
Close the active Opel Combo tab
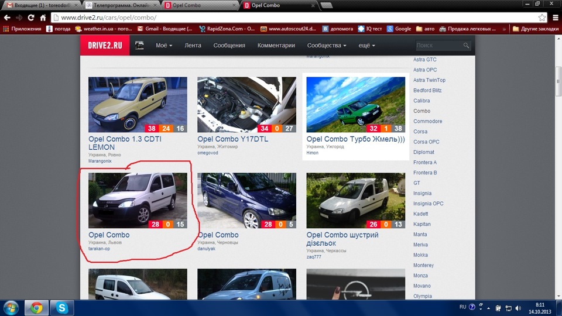[313, 5]
